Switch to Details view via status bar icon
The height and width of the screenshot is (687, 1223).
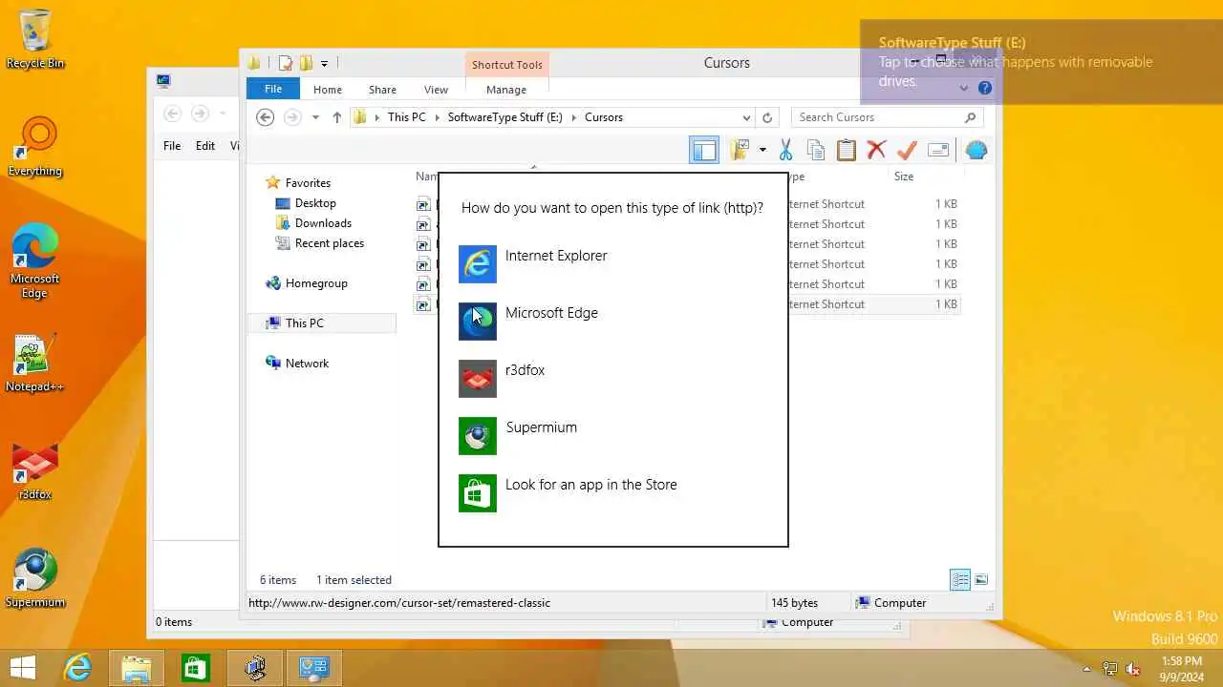960,579
